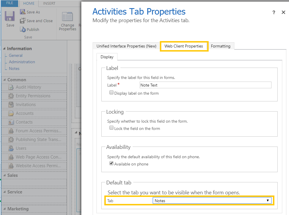This screenshot has height=215, width=289.
Task: Open the INSERT ribbon tab
Action: pos(49,3)
